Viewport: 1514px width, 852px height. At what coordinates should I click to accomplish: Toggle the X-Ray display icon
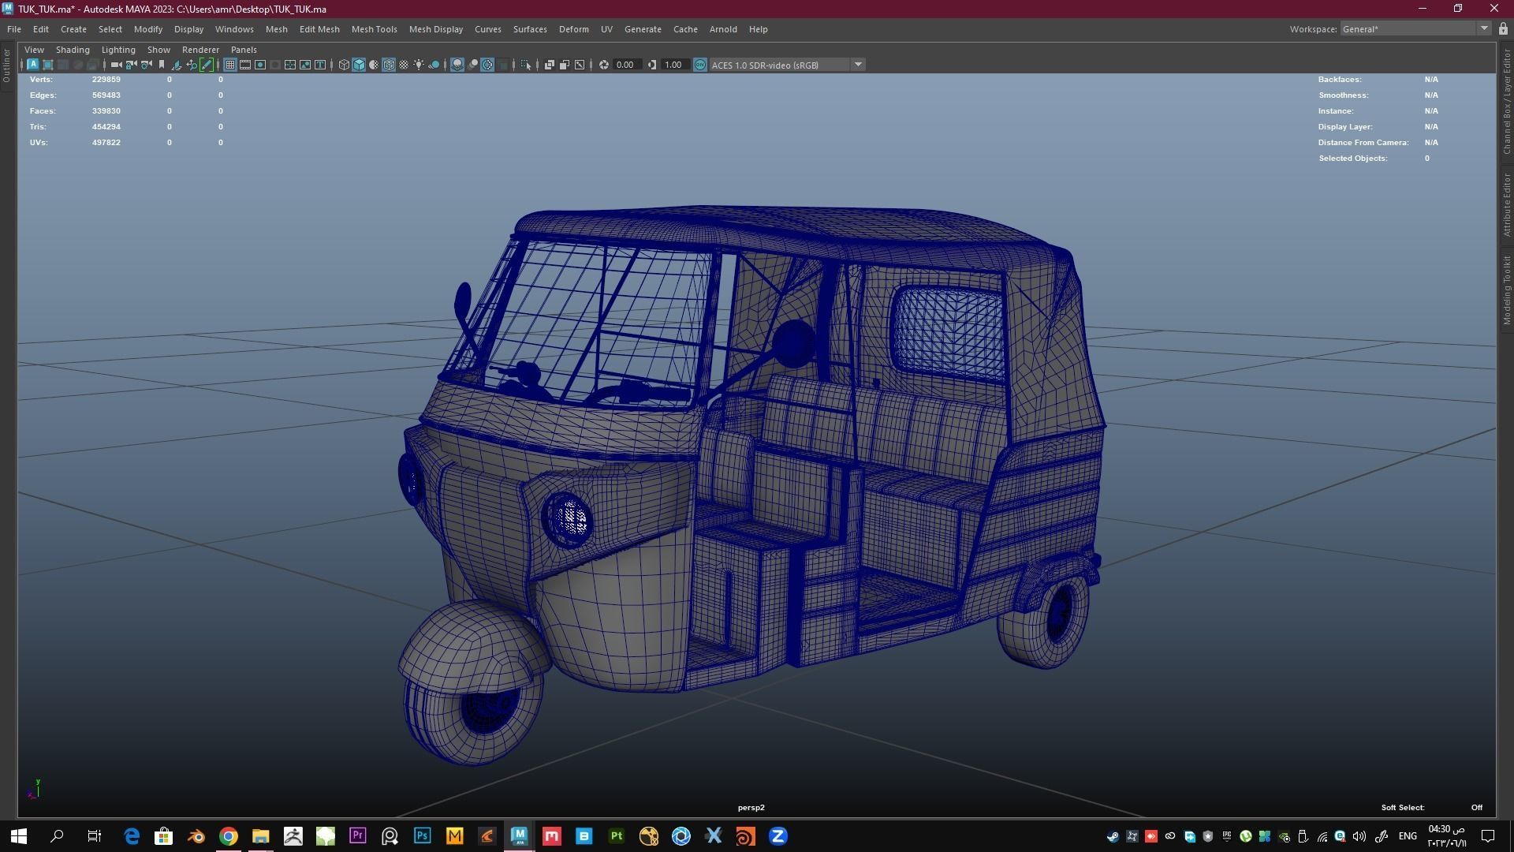[550, 65]
